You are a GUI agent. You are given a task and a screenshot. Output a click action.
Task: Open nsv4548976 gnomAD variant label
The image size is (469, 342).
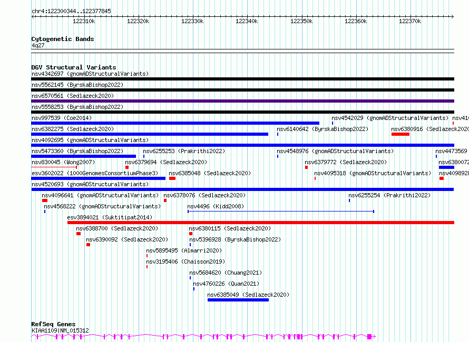(x=335, y=151)
